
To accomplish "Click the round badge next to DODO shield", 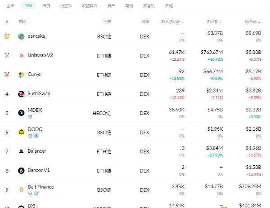I will [36, 136].
